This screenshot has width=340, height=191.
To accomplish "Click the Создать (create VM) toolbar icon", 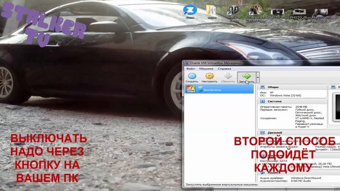I will coord(192,76).
